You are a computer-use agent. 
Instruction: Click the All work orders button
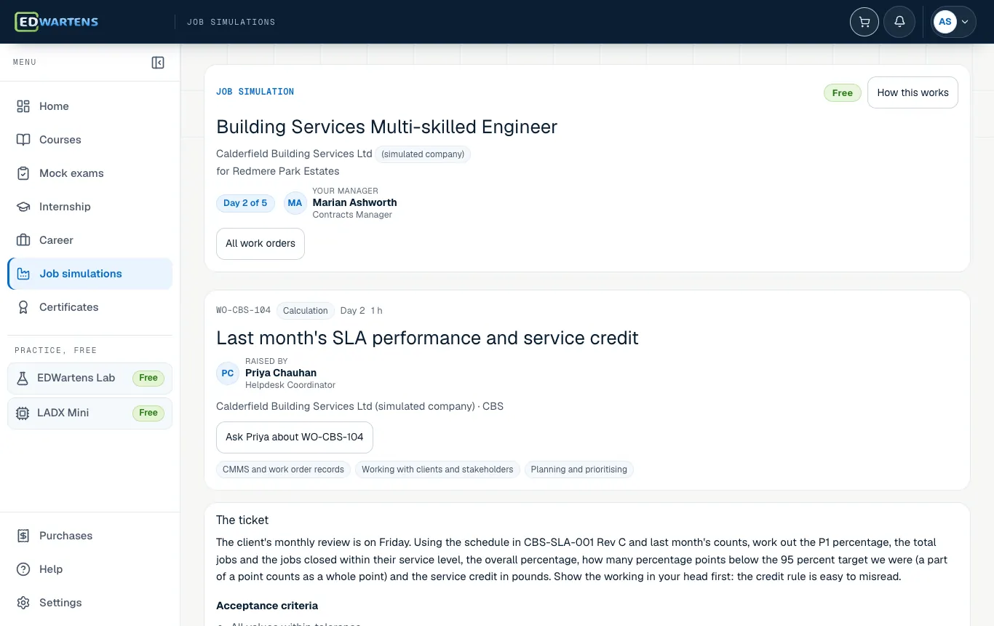tap(261, 244)
